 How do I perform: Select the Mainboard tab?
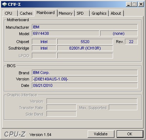(46, 13)
